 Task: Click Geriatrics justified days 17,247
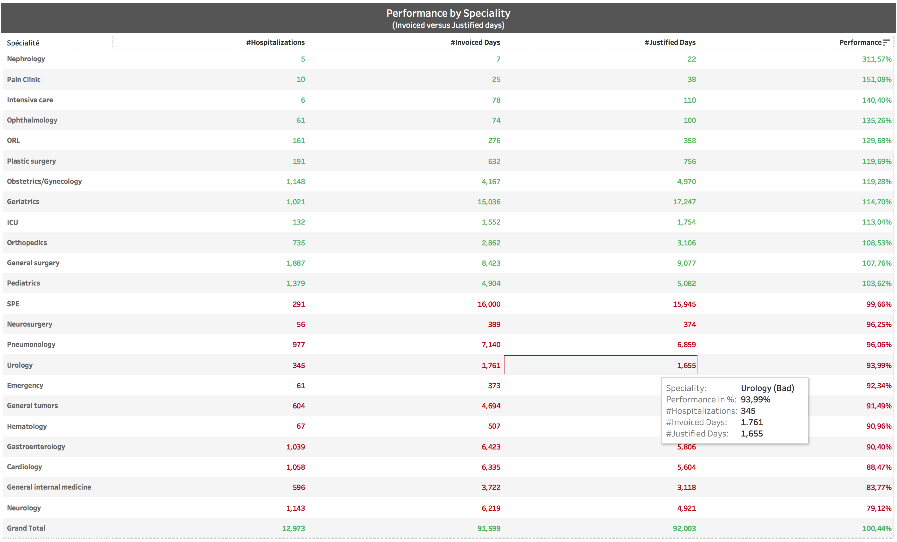[684, 202]
